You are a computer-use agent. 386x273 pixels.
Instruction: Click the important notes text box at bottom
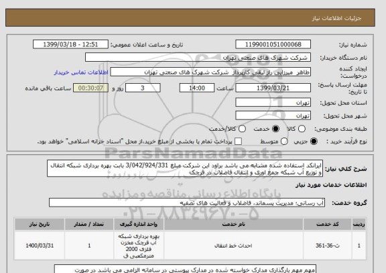tap(185, 269)
